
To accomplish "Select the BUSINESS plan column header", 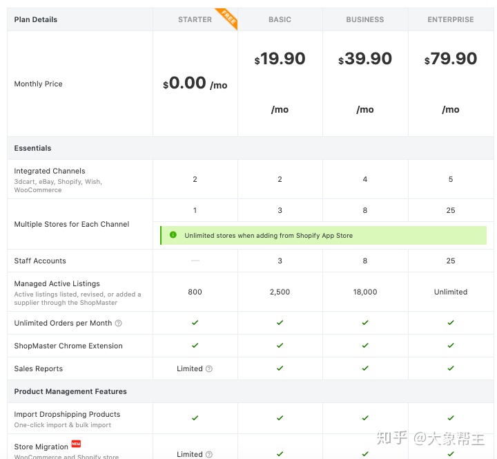I will pos(365,19).
